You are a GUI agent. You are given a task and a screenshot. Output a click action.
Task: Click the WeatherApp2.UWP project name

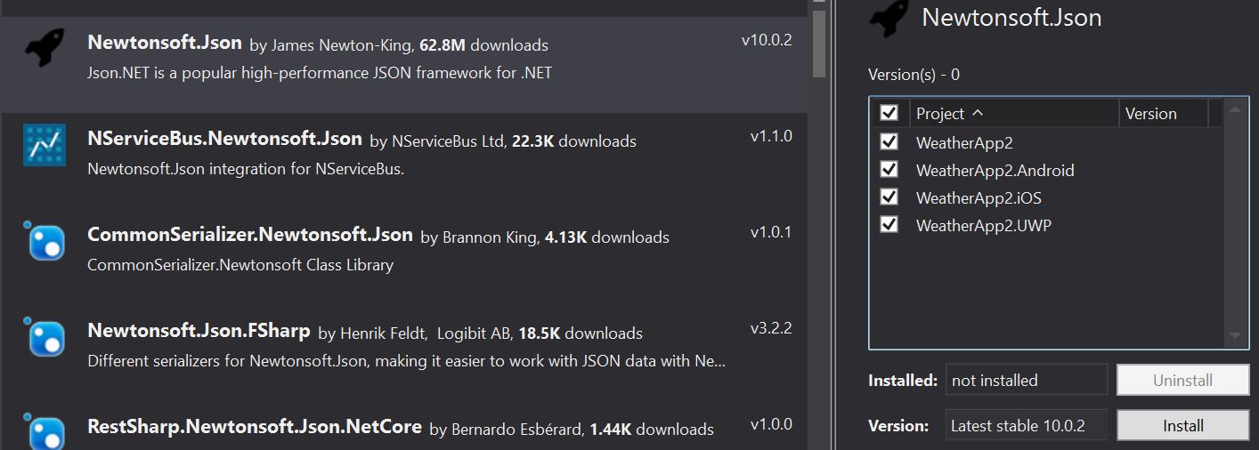click(x=983, y=225)
